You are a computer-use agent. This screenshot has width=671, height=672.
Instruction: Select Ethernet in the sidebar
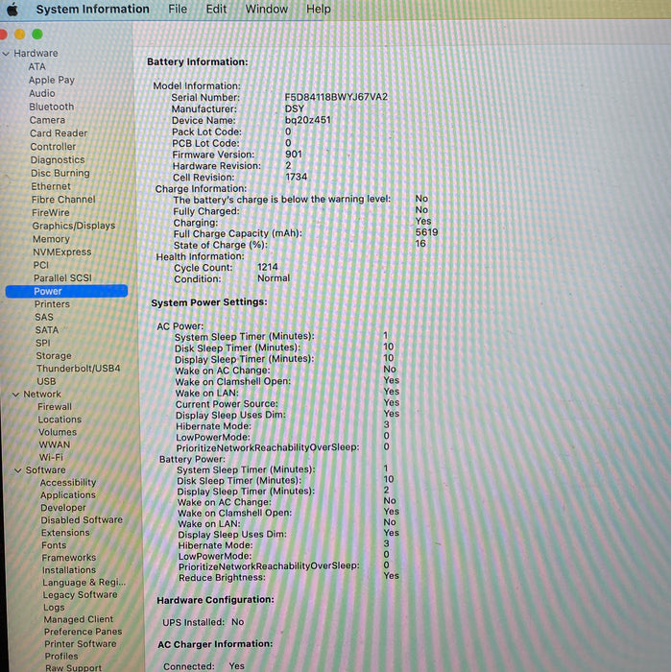point(51,186)
